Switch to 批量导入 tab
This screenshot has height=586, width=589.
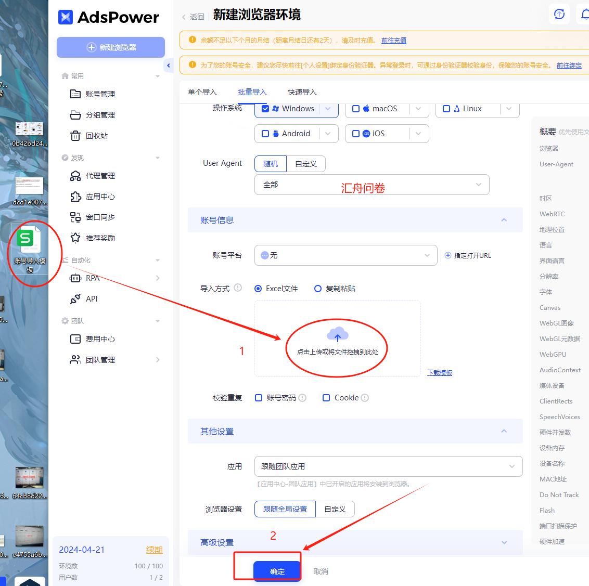point(252,93)
